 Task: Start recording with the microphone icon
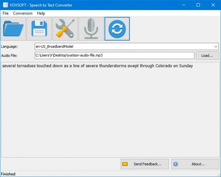tap(91, 29)
